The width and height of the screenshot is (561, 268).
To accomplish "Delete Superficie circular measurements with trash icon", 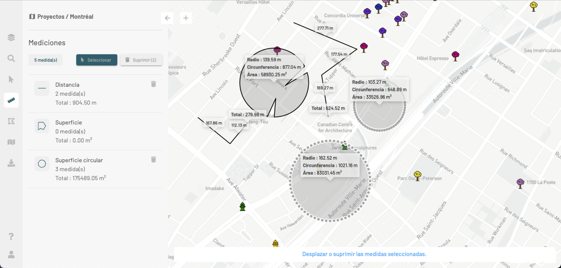I will point(153,160).
